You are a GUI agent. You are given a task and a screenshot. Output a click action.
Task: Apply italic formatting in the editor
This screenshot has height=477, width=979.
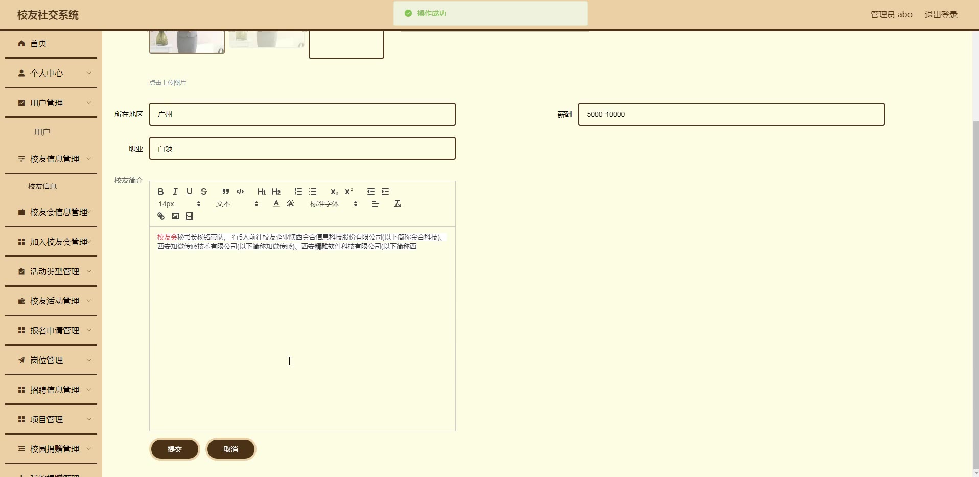click(x=175, y=192)
